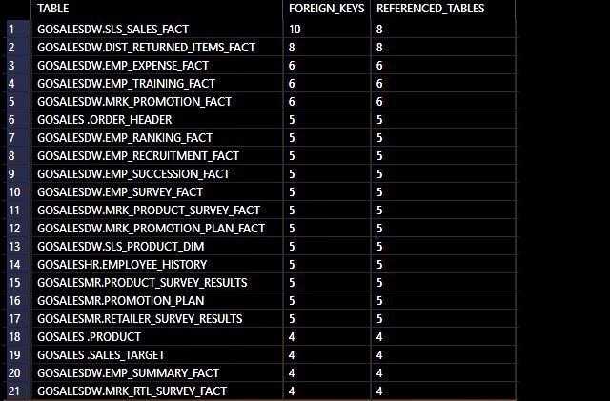Click the GOSALESMR.RETAILER_SURVEY_RESULTS cell
Screen dimensions: 610x401
click(156, 319)
